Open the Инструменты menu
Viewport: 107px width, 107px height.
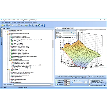click(21, 23)
